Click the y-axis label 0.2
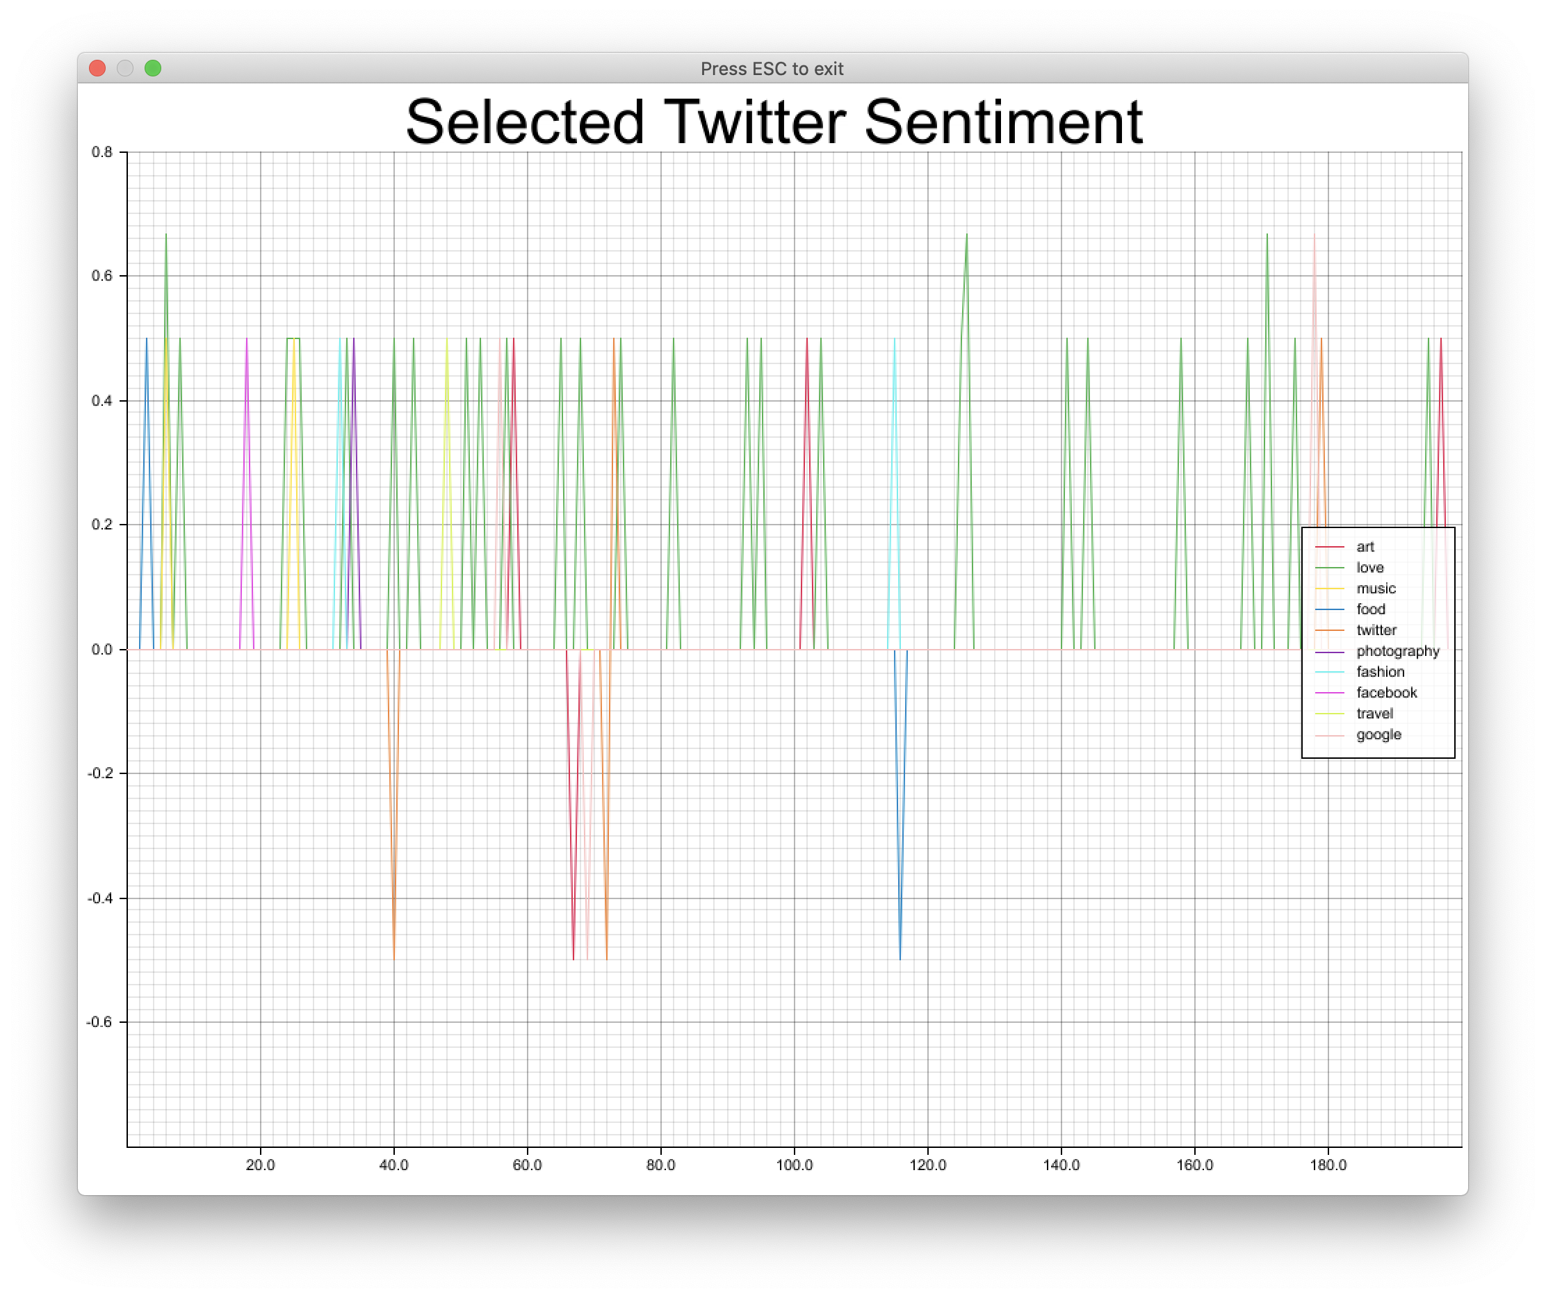The width and height of the screenshot is (1546, 1298). pyautogui.click(x=101, y=524)
